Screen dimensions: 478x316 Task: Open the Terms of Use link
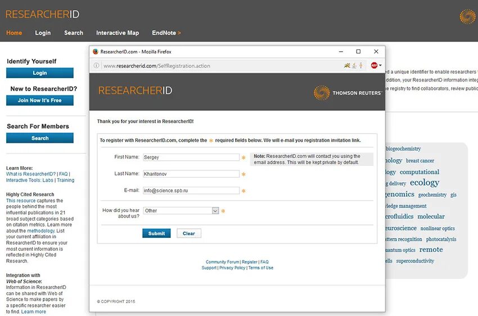260,268
